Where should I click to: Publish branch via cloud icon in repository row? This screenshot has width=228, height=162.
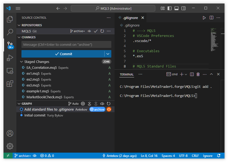89,31
